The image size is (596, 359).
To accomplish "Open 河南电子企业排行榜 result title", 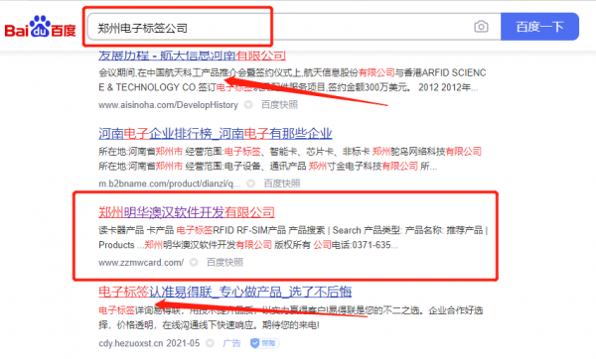I will pyautogui.click(x=216, y=134).
